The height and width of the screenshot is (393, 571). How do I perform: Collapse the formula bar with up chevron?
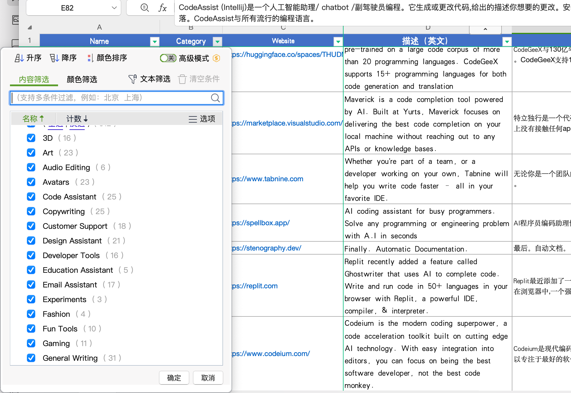pos(485,29)
